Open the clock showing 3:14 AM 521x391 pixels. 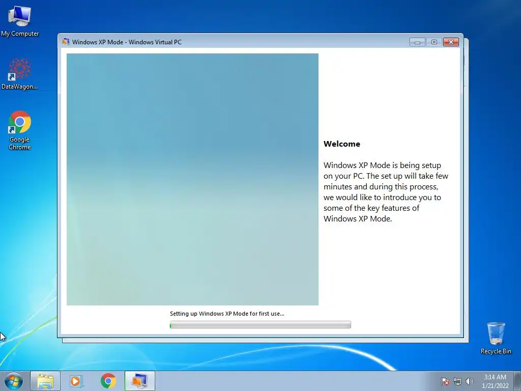coord(495,381)
